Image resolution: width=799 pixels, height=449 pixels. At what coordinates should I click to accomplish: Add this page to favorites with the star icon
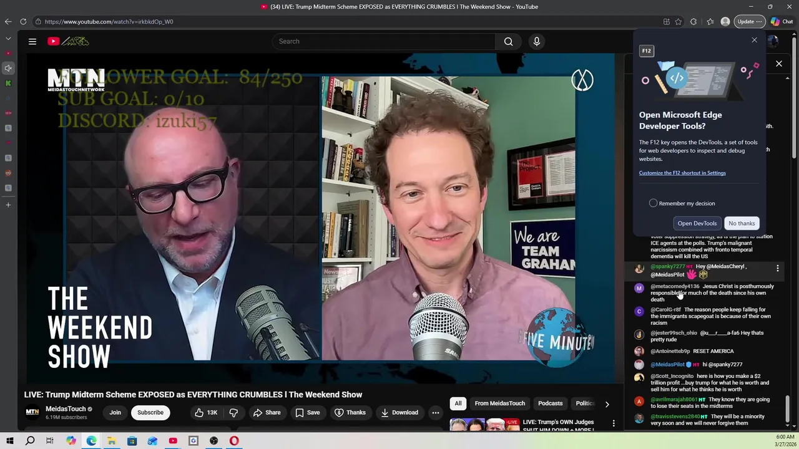pyautogui.click(x=679, y=21)
